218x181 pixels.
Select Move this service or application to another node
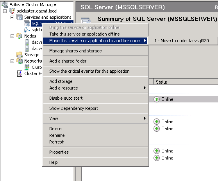pyautogui.click(x=95, y=41)
